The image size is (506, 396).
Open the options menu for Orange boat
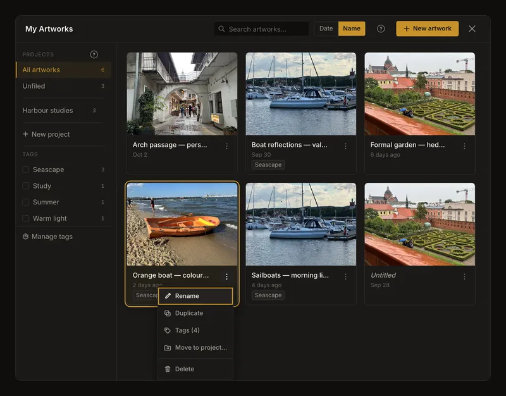[227, 276]
